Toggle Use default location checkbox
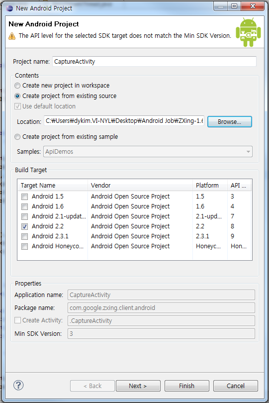 pos(17,106)
